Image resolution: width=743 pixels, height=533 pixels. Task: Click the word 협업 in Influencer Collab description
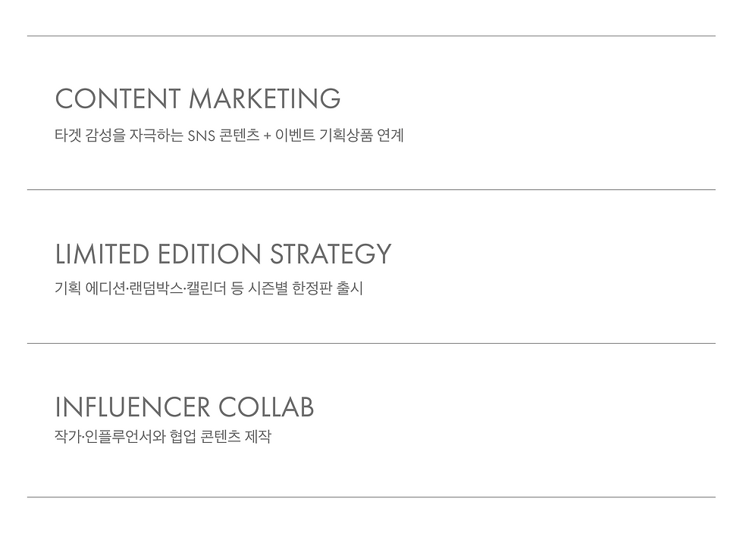[x=182, y=437]
